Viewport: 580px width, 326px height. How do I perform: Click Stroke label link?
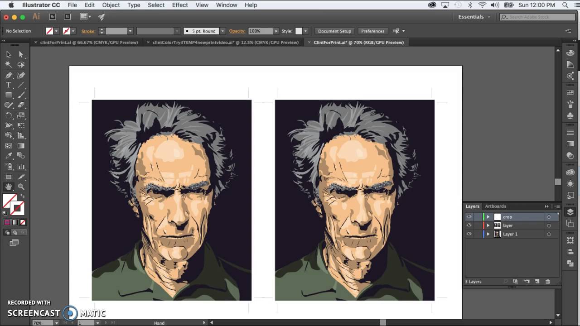pyautogui.click(x=88, y=31)
